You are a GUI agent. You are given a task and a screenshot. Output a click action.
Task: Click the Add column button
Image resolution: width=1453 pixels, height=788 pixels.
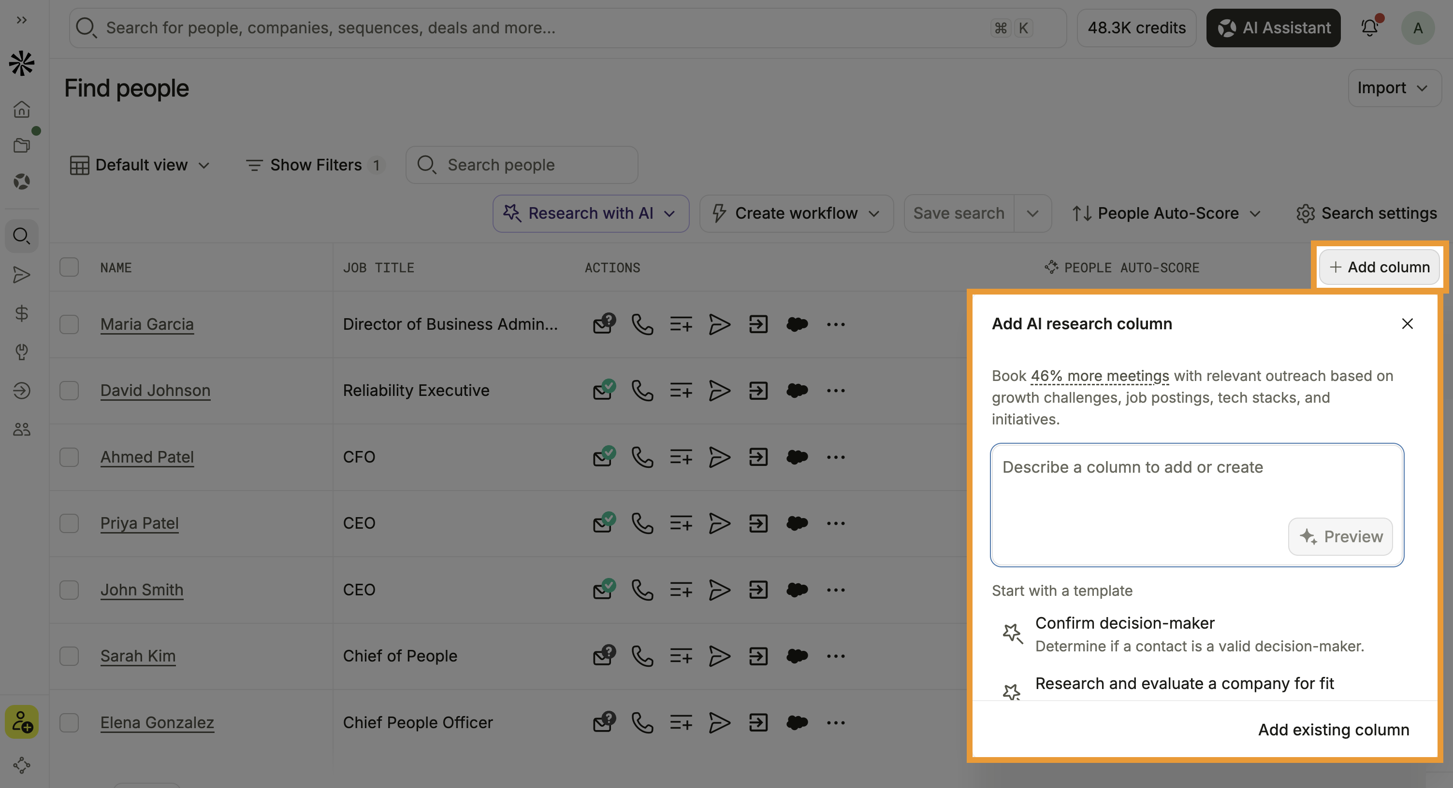tap(1379, 267)
